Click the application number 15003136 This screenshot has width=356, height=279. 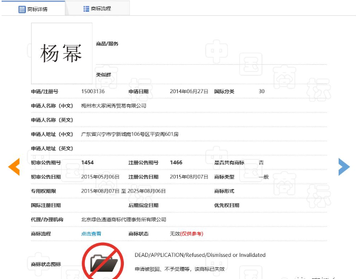(x=93, y=92)
